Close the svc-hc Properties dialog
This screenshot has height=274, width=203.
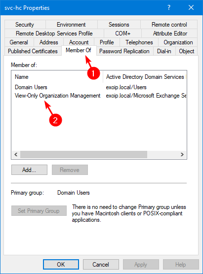191,7
